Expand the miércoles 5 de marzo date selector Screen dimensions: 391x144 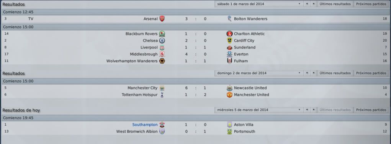tap(259, 110)
